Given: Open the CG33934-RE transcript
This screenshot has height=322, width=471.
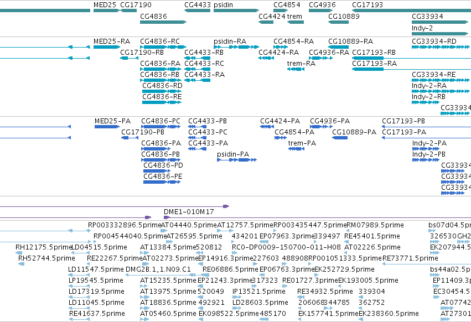Looking at the screenshot, I should coord(441,80).
